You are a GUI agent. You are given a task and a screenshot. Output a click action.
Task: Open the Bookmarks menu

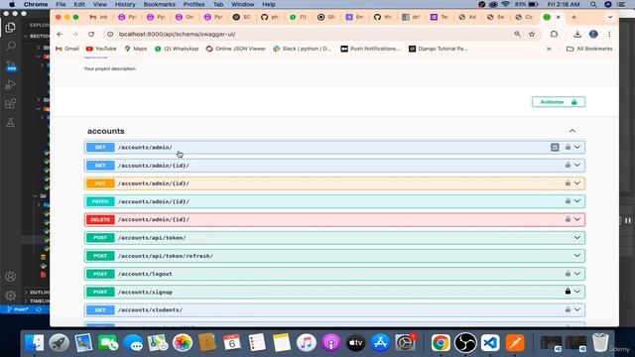click(159, 4)
